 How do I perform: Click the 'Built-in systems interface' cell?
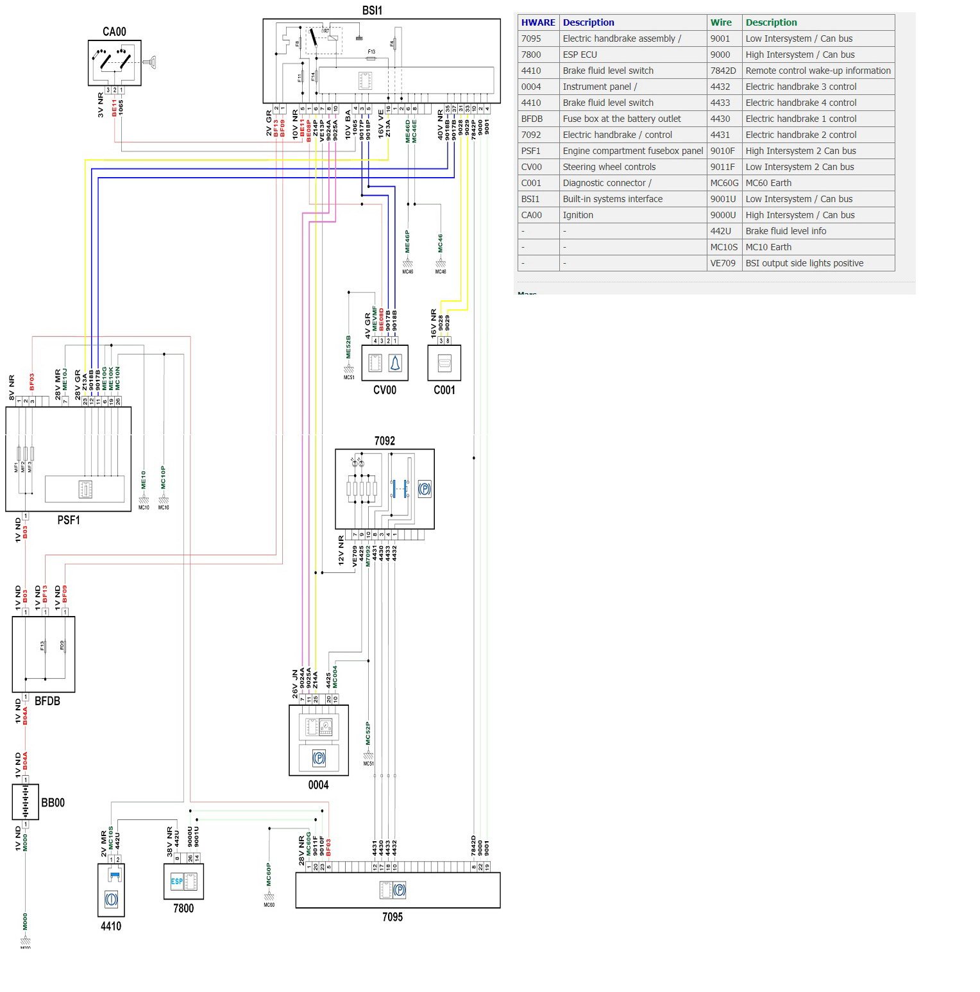click(x=633, y=199)
